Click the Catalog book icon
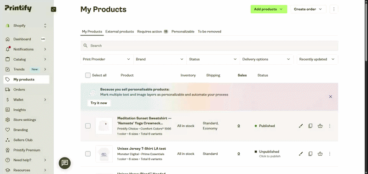This screenshot has height=174, width=368. click(7, 59)
